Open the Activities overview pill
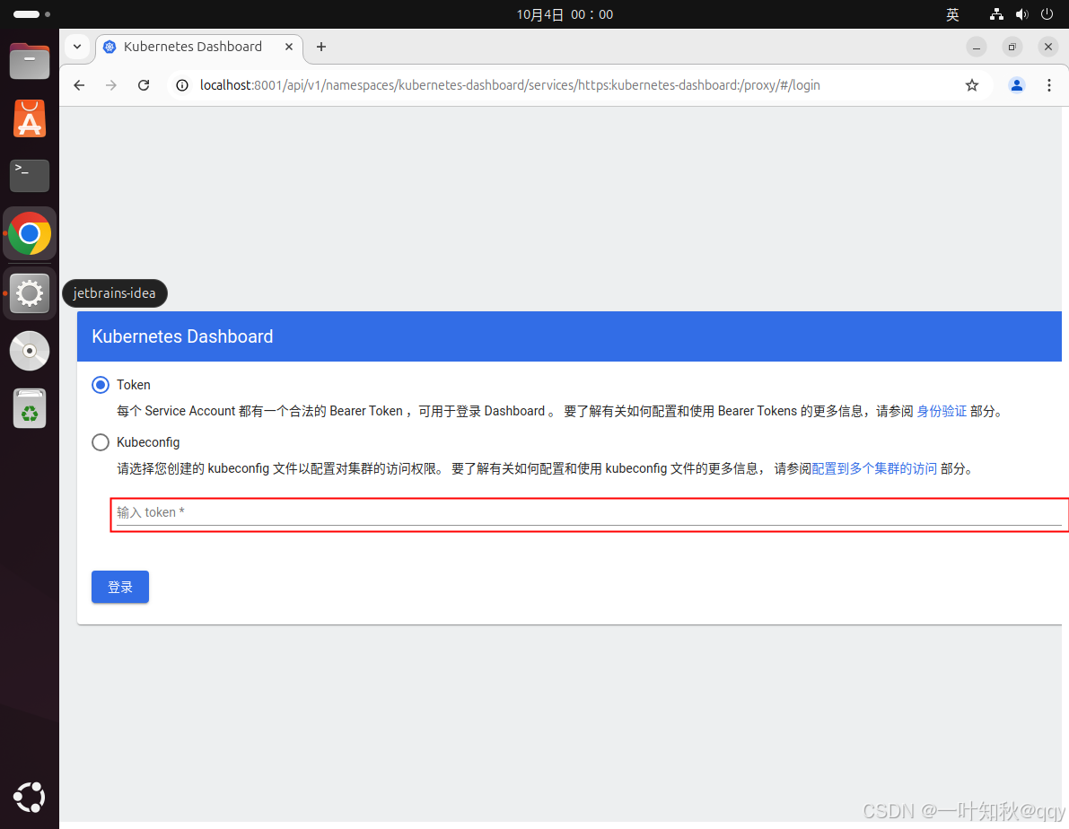 31,14
